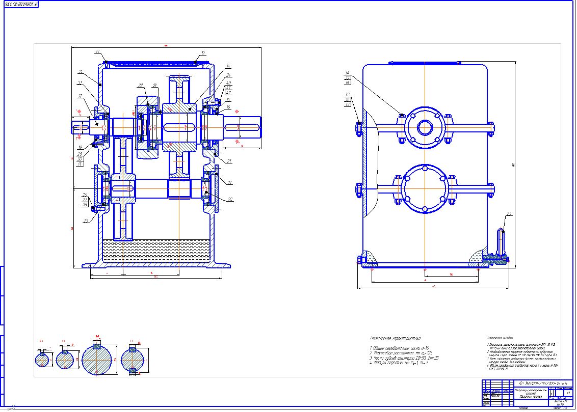This screenshot has height=412, width=577.
Task: Select the upper bearing cover circle in the side view
Action: click(x=425, y=128)
